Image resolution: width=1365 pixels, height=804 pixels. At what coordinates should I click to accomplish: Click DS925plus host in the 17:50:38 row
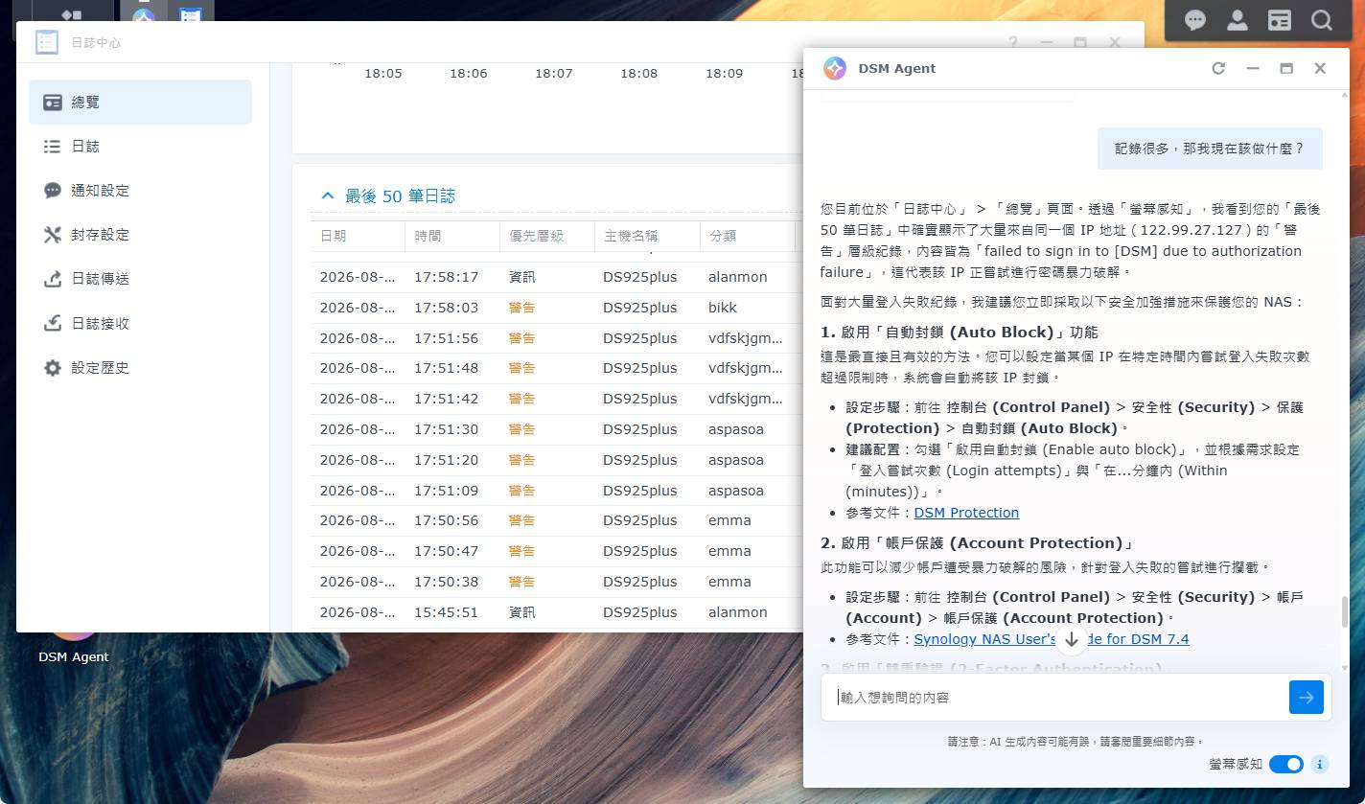[x=639, y=582]
